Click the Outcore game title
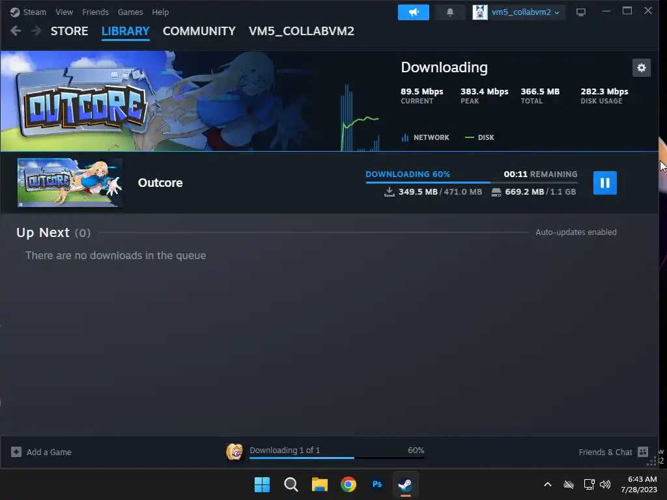 coord(160,183)
